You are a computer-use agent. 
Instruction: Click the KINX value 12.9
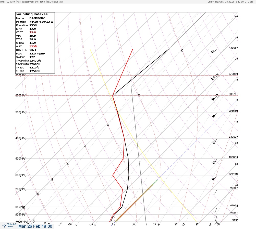33,29
